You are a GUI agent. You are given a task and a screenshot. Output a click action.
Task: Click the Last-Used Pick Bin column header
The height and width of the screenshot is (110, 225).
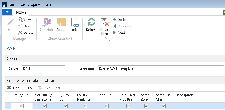click(x=127, y=97)
